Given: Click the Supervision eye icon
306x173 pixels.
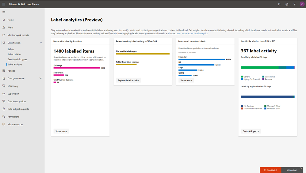Looking at the screenshot, I should [x=4, y=94].
